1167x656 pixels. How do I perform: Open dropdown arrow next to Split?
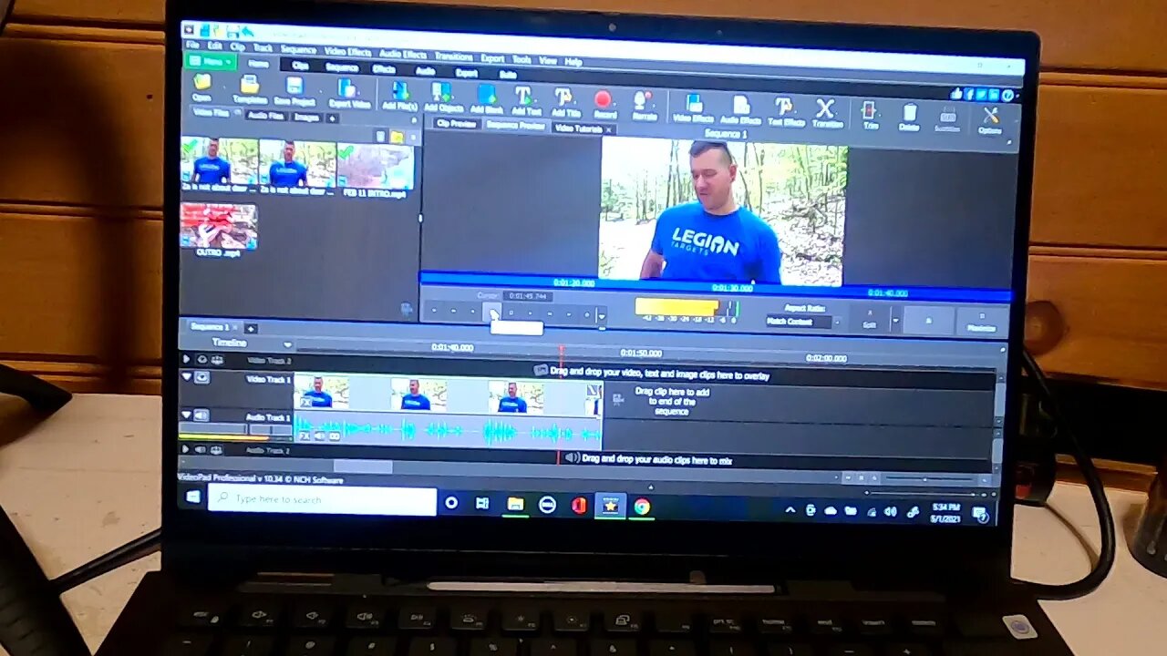895,320
